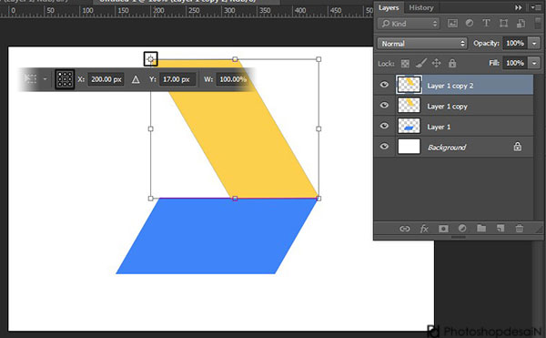This screenshot has height=338, width=546.
Task: Click the Background layer lock icon
Action: click(x=518, y=147)
